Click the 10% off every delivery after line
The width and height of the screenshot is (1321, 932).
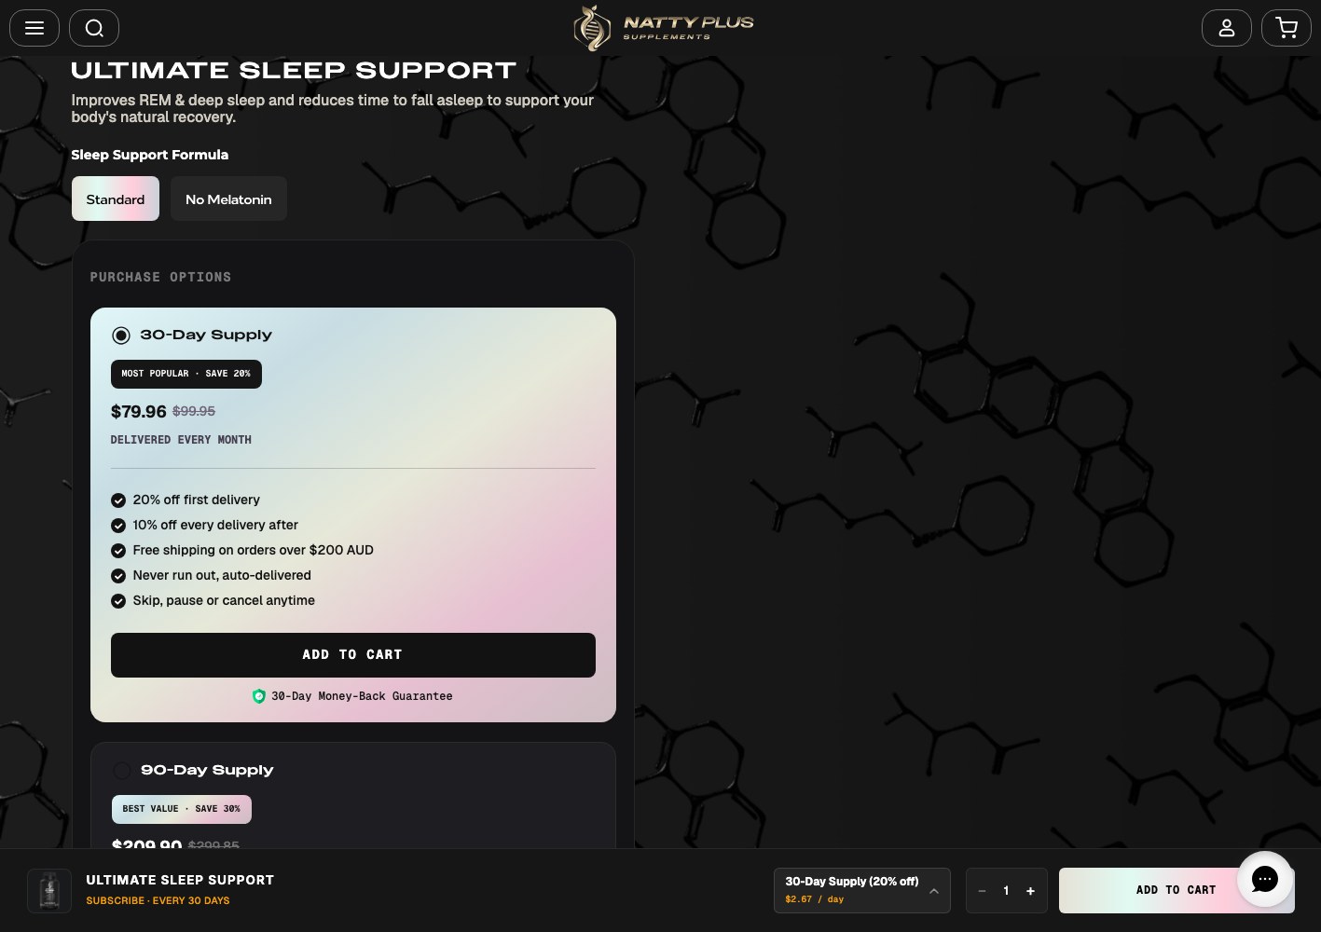coord(215,525)
